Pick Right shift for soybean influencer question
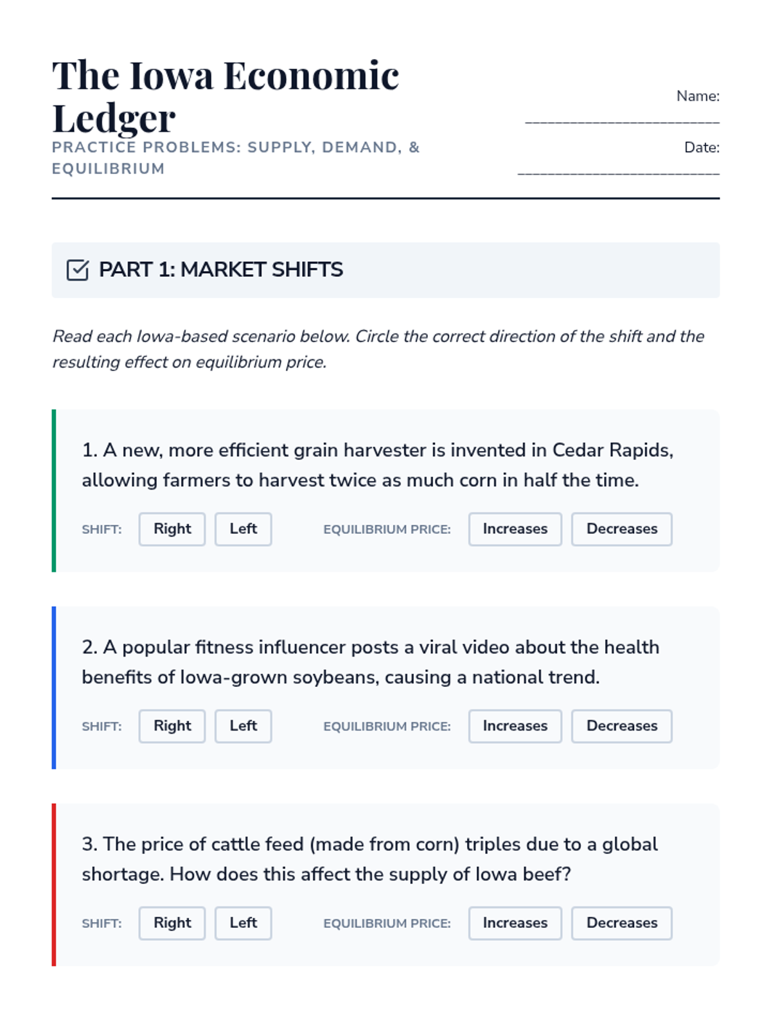Screen dimensions: 771x1028 [172, 726]
